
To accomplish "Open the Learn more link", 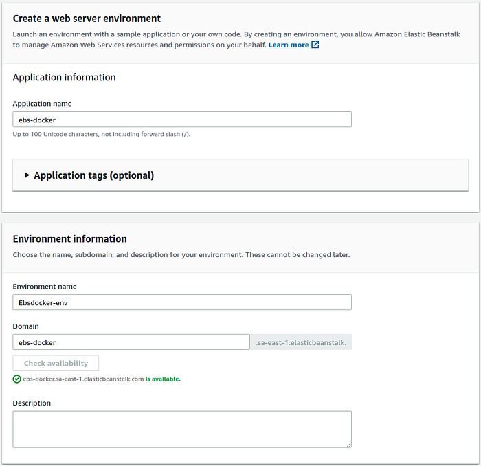I will 289,45.
